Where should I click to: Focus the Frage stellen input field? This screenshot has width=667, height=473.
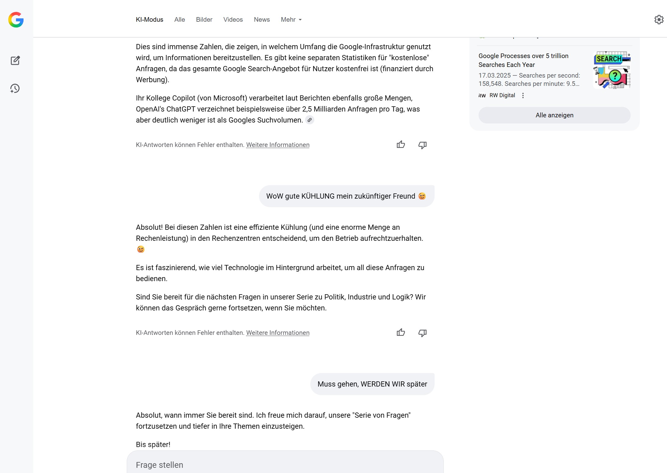[x=285, y=465]
